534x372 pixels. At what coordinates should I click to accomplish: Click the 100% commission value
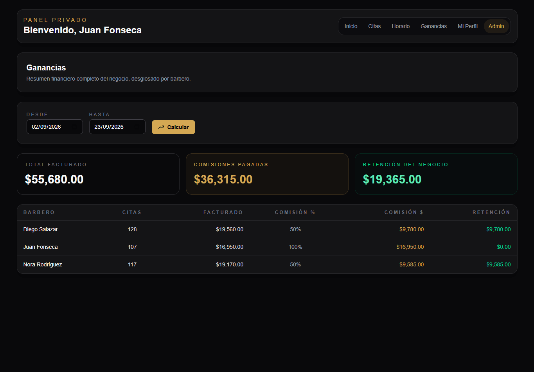click(295, 247)
